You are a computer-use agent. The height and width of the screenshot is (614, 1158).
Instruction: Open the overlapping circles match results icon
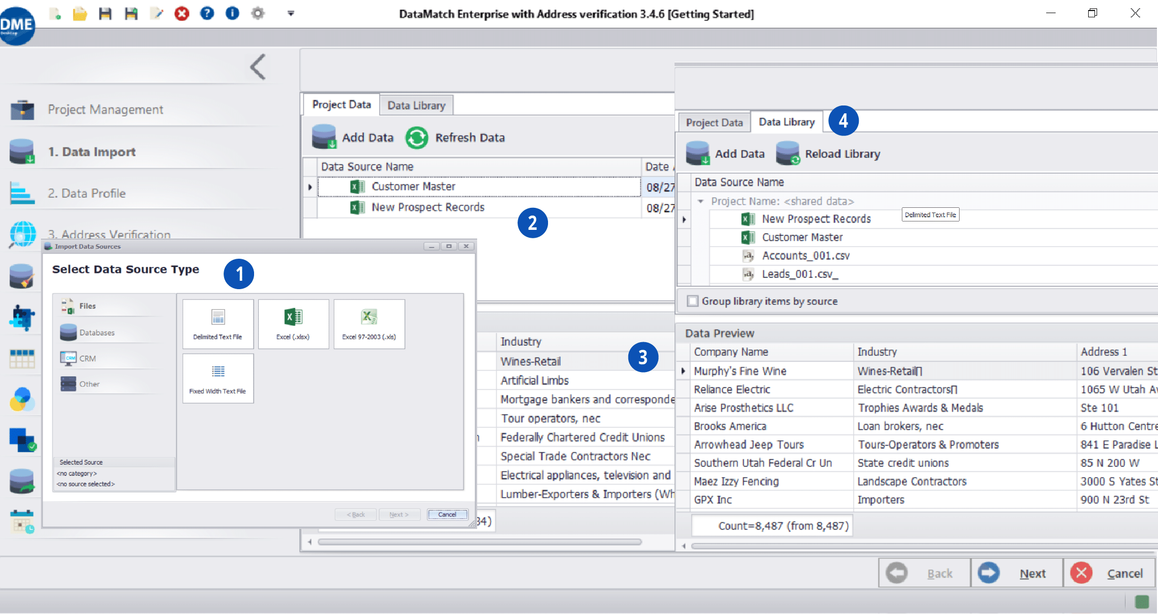click(x=22, y=400)
